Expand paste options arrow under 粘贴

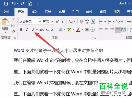coord(6,32)
